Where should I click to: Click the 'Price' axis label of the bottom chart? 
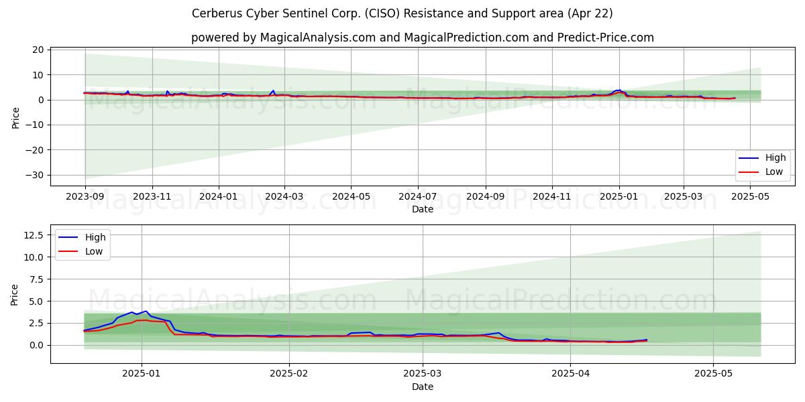click(x=16, y=294)
